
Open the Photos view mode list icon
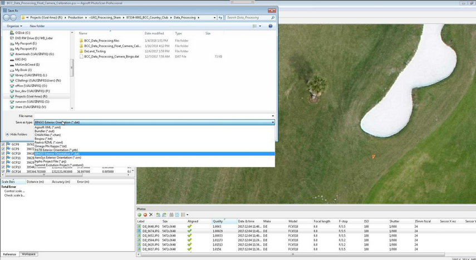tap(183, 215)
